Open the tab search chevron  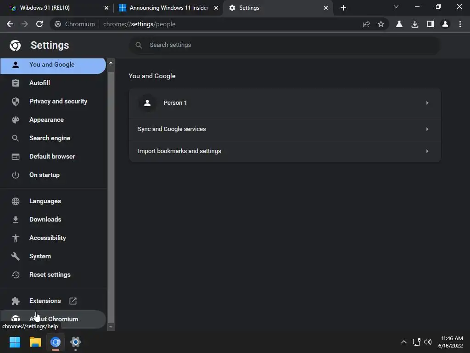pyautogui.click(x=396, y=6)
